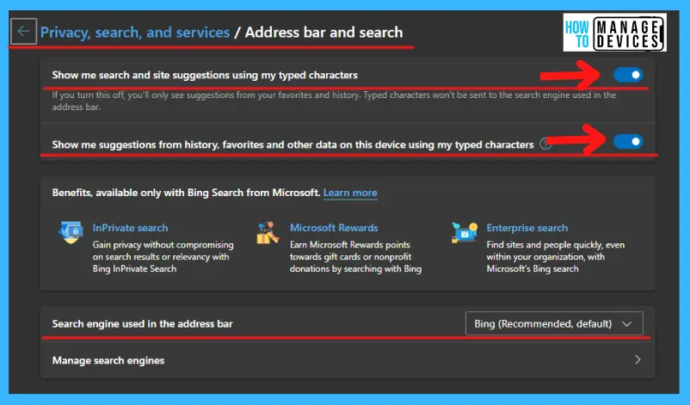Click the 'Earn Microsoft Rewards points' description

[x=355, y=257]
